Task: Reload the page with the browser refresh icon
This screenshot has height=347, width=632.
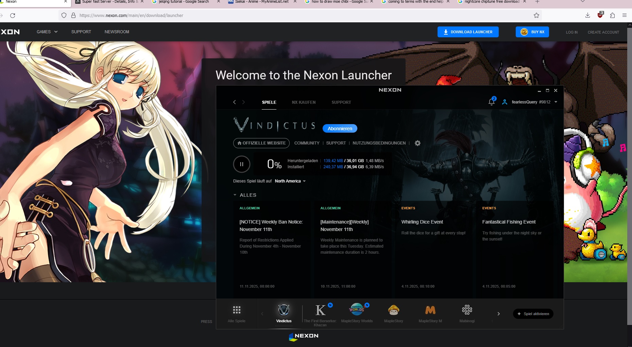Action: point(13,15)
